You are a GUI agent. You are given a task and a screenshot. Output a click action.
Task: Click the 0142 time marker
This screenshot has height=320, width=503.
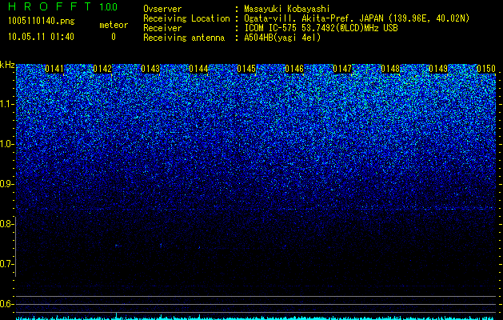coord(102,69)
